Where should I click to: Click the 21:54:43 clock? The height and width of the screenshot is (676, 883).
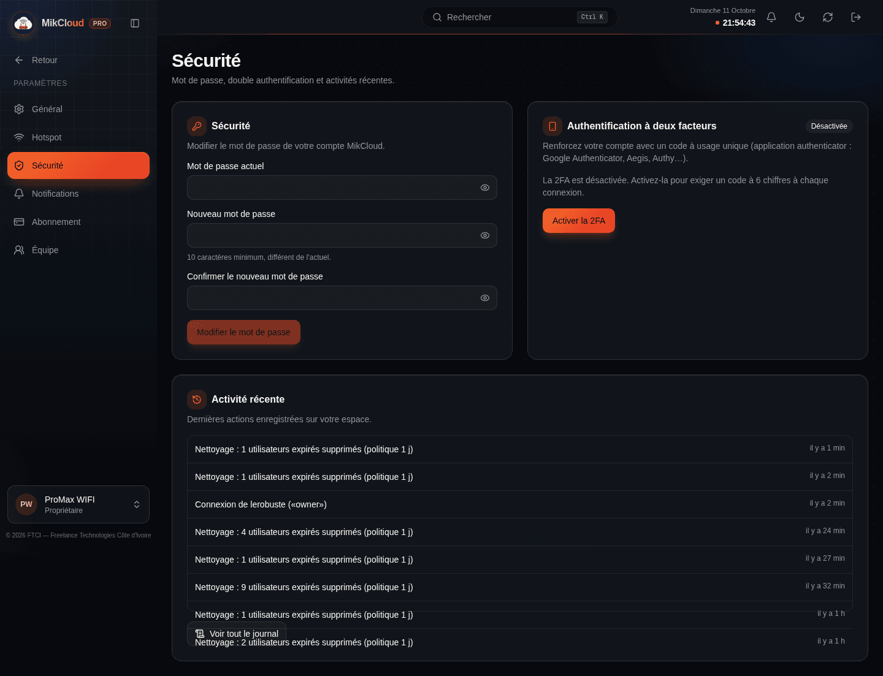[x=739, y=23]
